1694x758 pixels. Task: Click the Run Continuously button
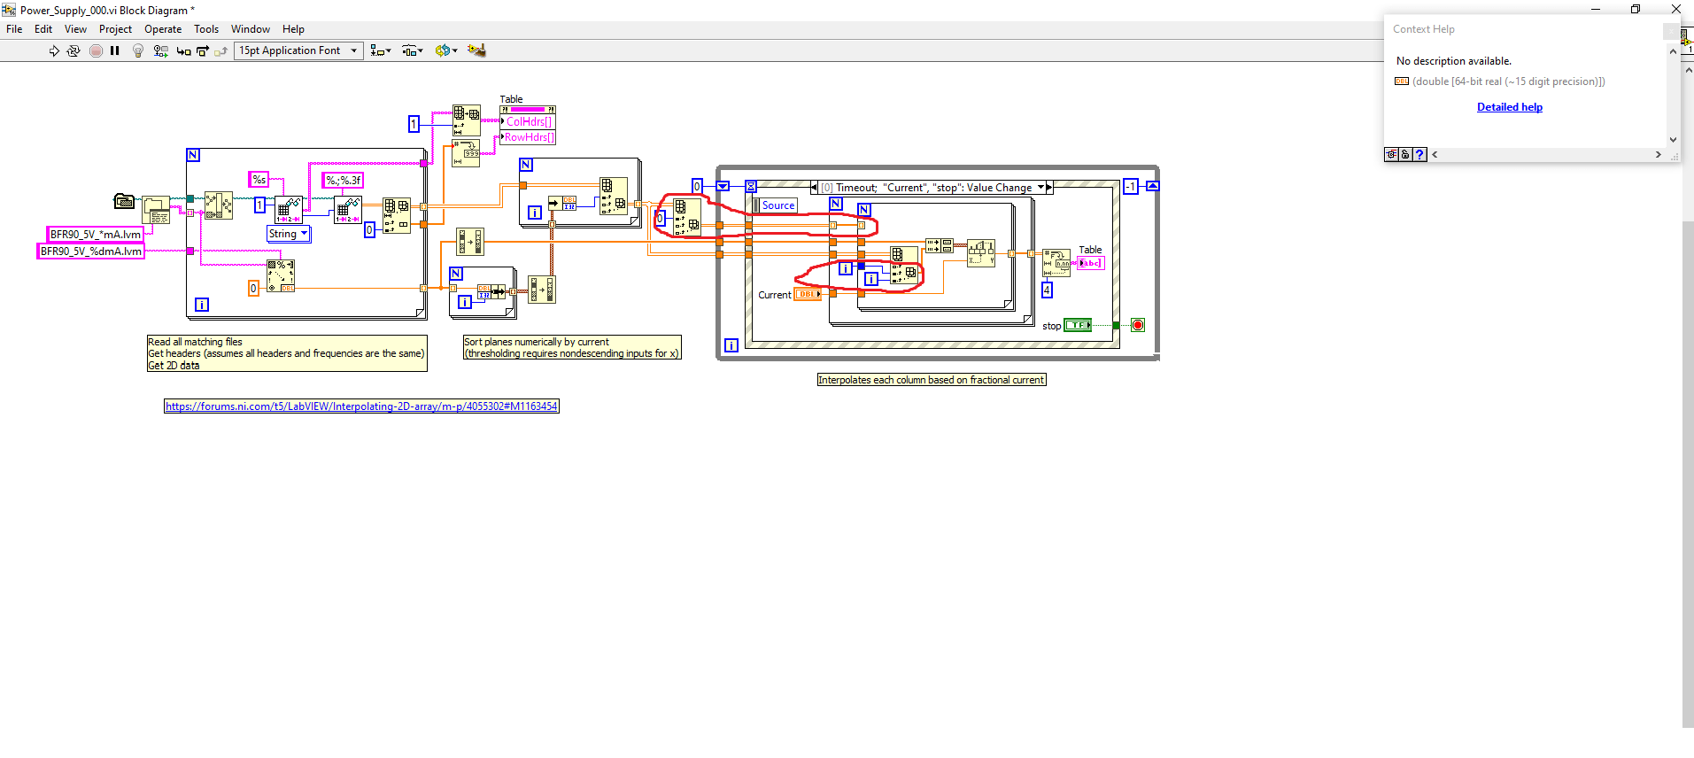pos(73,50)
